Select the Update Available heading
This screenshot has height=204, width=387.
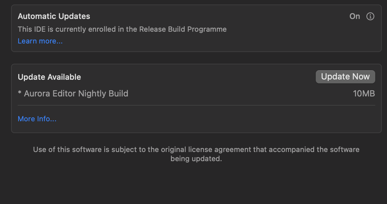[49, 77]
